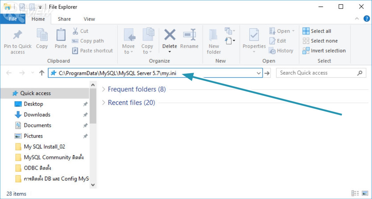
Task: Click the Copy icon in Clipboard group
Action: [x=42, y=35]
